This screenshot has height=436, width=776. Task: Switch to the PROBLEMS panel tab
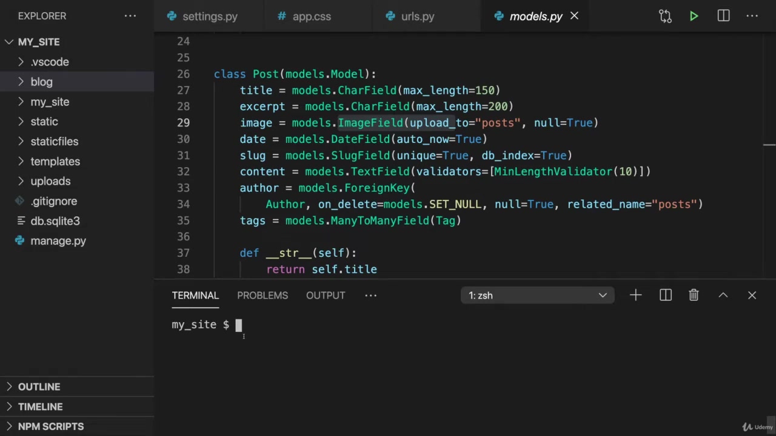tap(263, 296)
